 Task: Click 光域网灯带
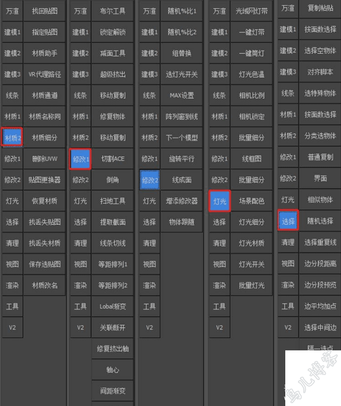coord(251,11)
